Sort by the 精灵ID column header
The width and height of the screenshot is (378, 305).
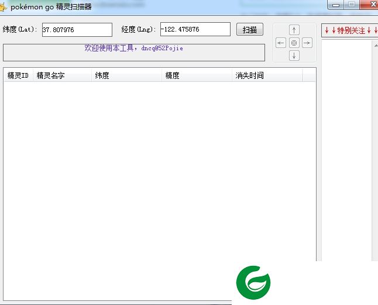[18, 75]
